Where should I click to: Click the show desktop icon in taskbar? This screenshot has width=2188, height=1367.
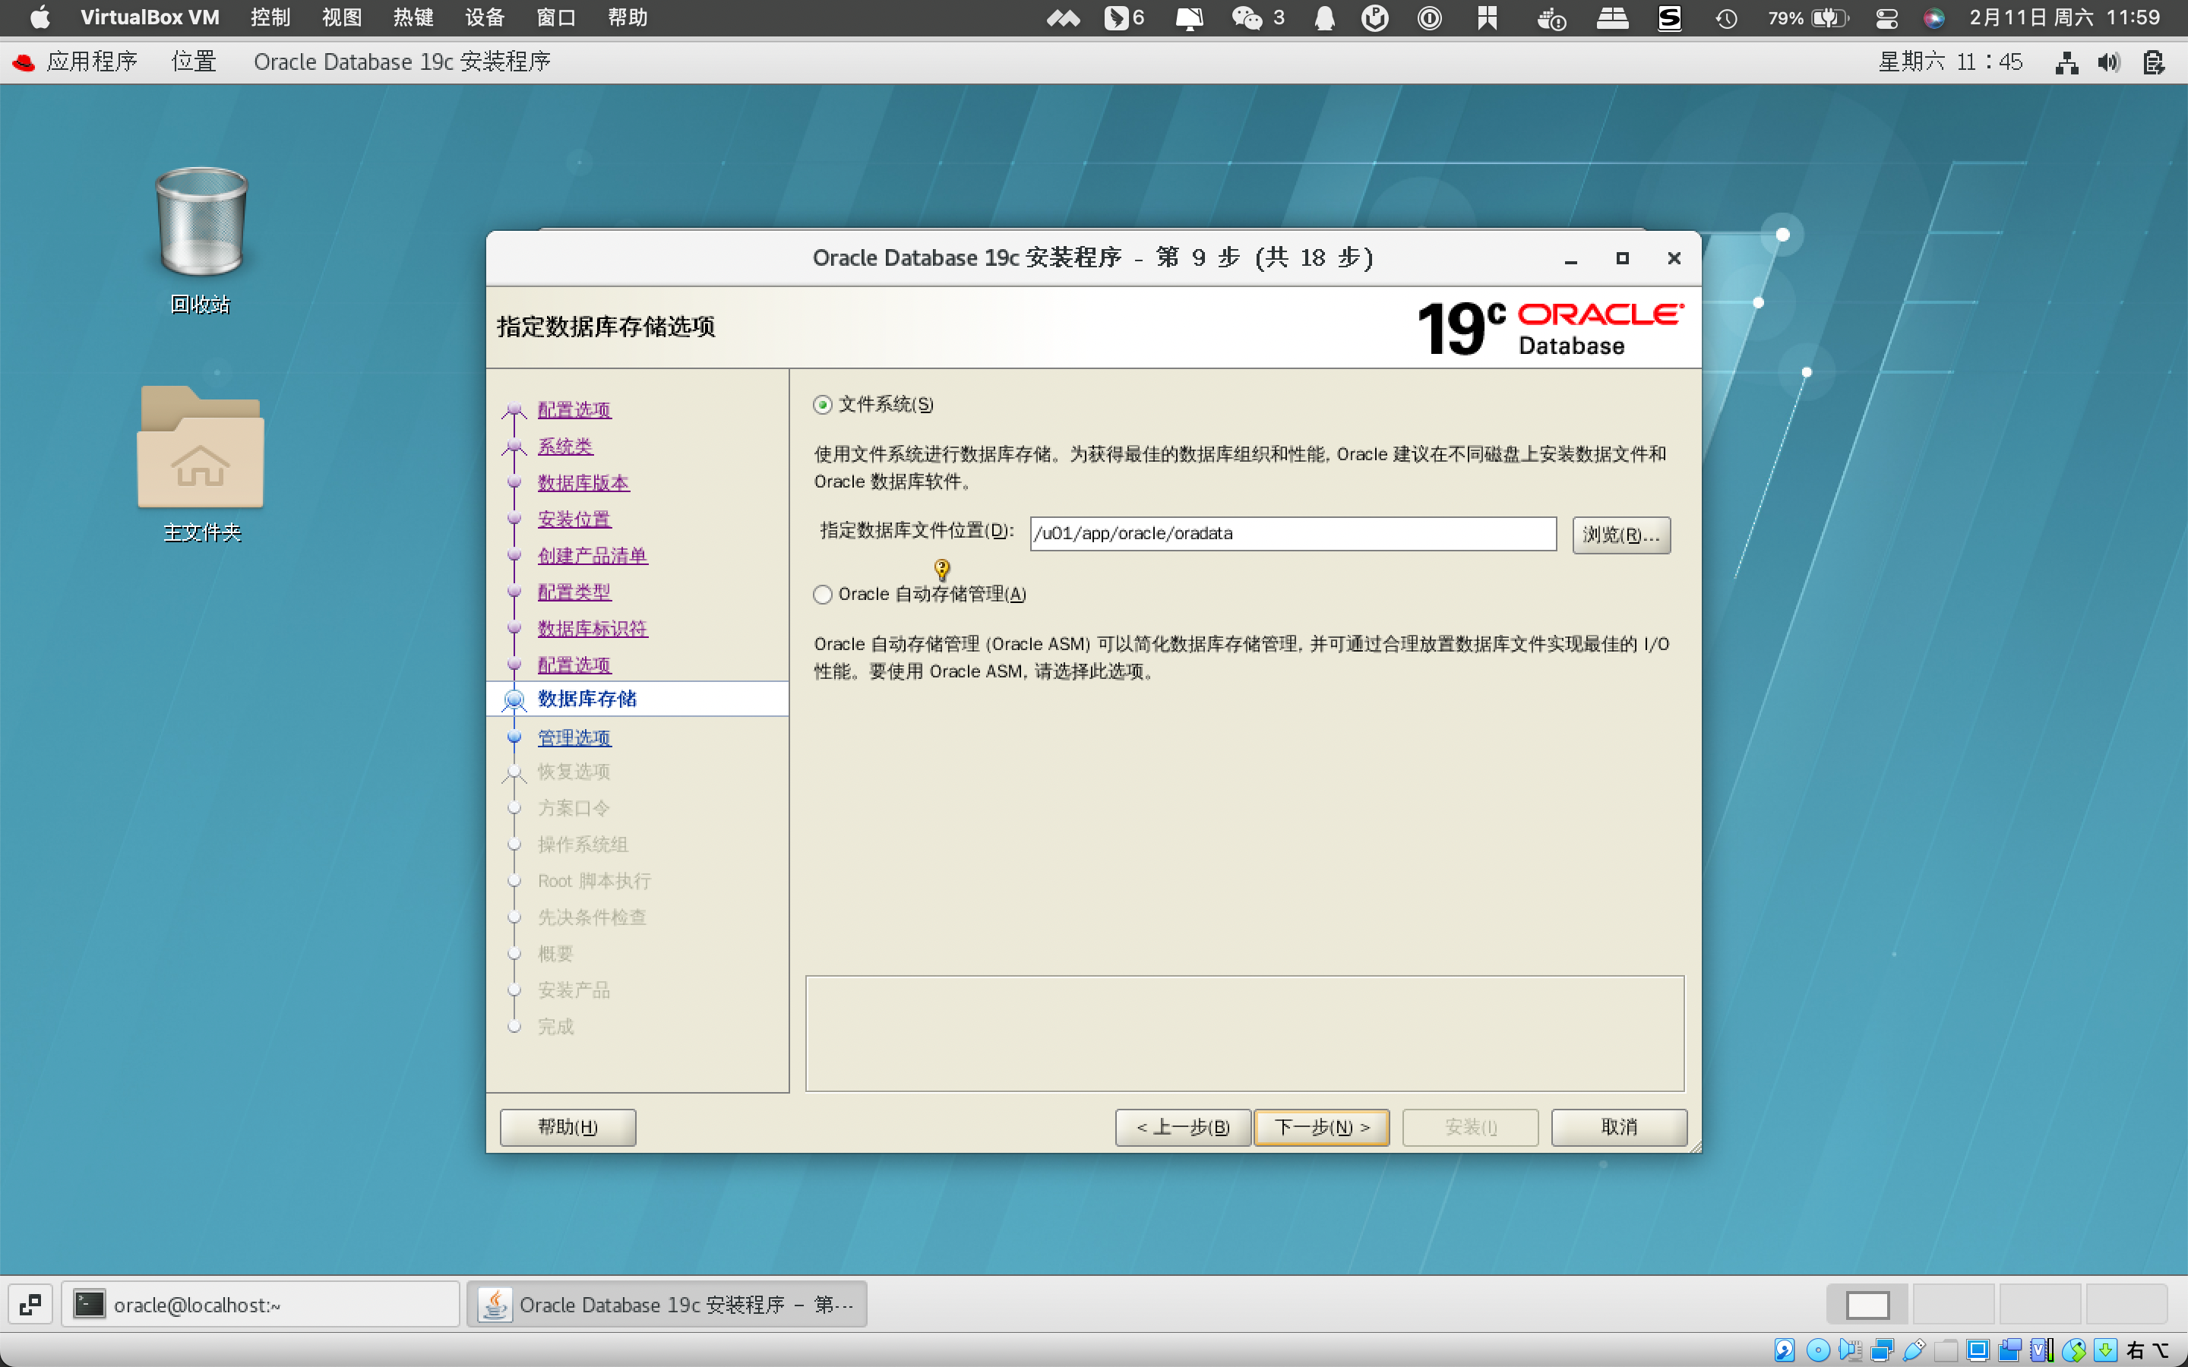[x=30, y=1305]
